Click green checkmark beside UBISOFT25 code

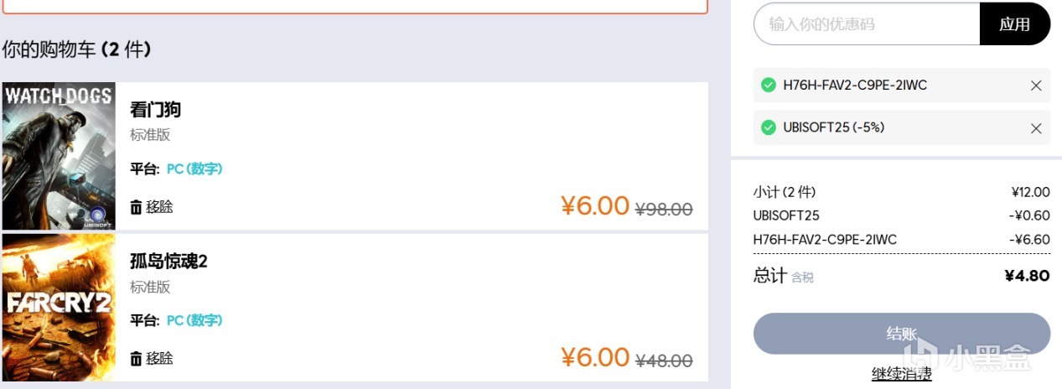click(768, 128)
